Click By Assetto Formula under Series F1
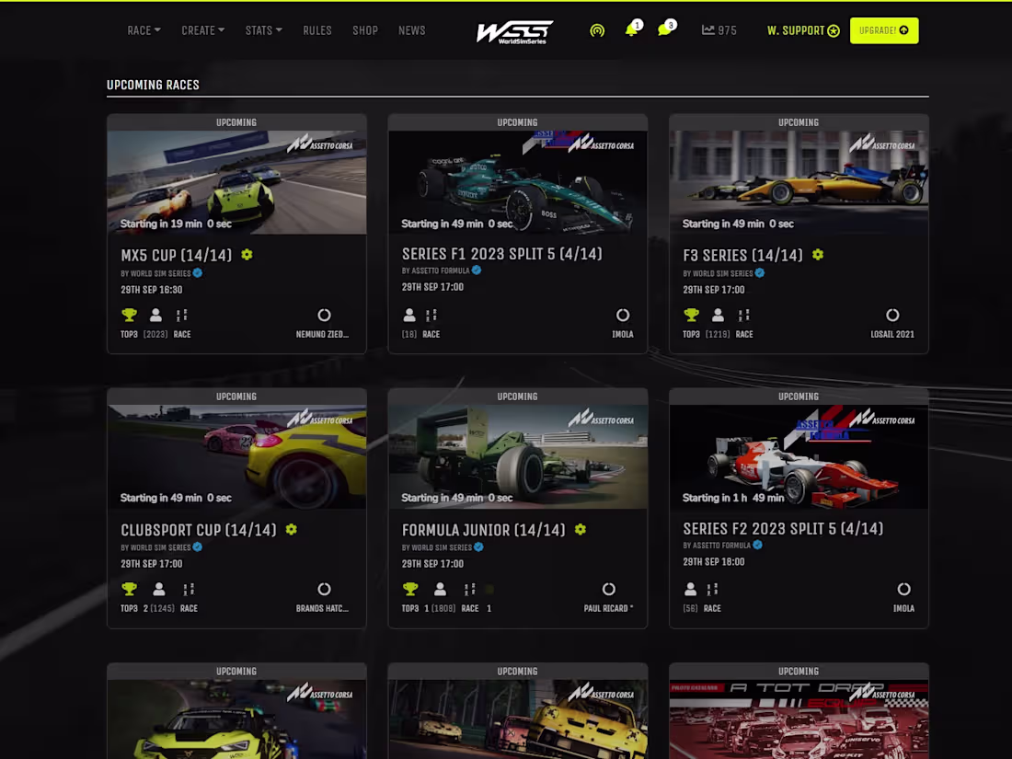This screenshot has height=759, width=1012. coord(435,270)
